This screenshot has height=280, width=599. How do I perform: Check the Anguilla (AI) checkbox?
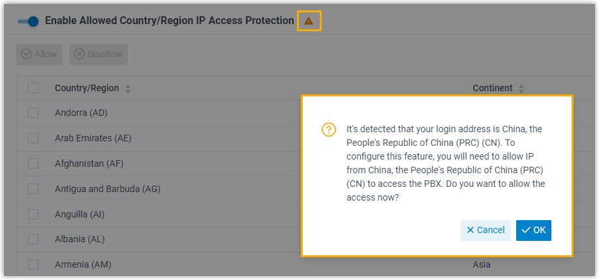pos(33,214)
